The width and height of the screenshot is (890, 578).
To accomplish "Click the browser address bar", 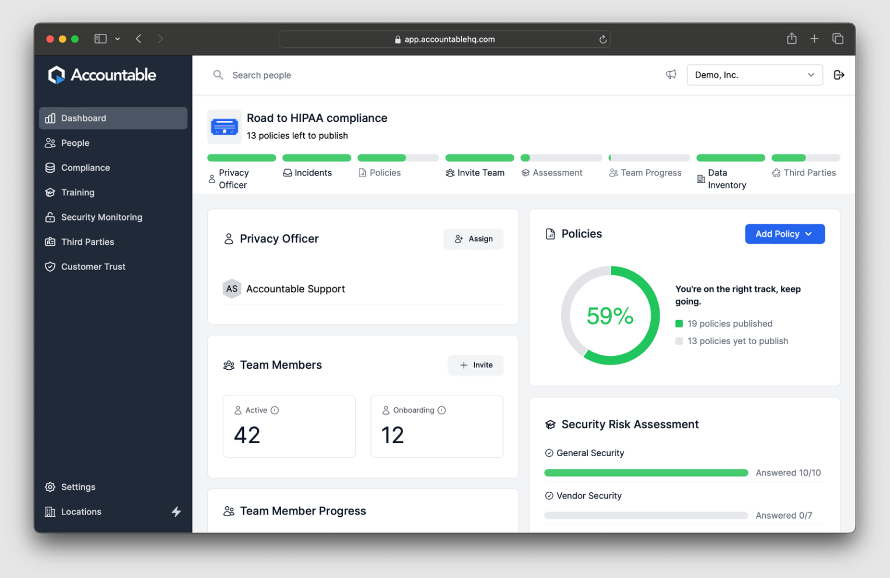I will click(444, 39).
